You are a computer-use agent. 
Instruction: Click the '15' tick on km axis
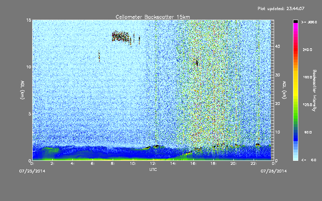[x=28, y=20]
